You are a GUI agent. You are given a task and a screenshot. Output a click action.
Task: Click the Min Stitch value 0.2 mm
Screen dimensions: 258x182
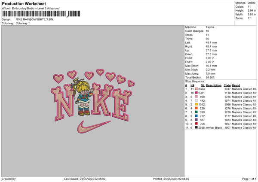(211, 70)
